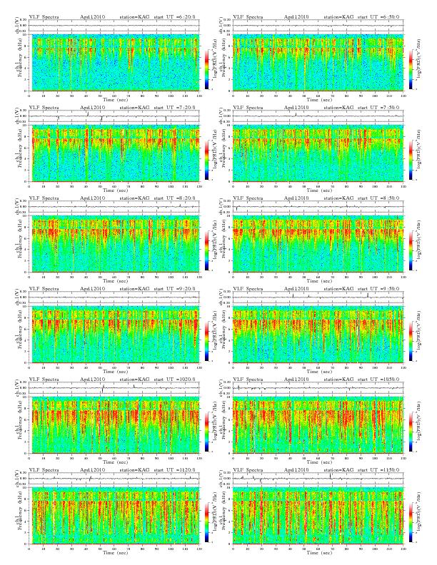Click the title text 'start UT =8:50:0'
437x565 pixels.
[x=378, y=198]
